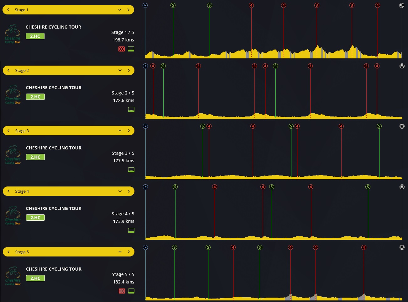The height and width of the screenshot is (302, 408).
Task: Click previous arrow on Stage 2 bar
Action: click(8, 70)
